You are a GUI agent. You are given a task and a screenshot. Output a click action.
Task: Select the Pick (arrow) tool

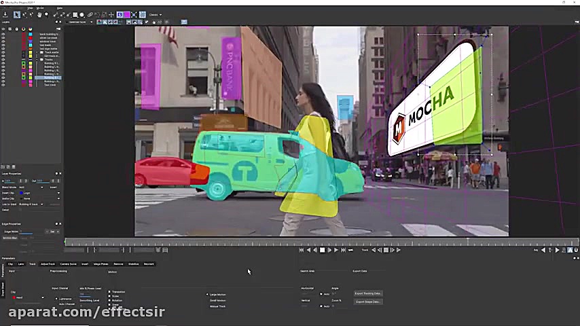[x=17, y=15]
